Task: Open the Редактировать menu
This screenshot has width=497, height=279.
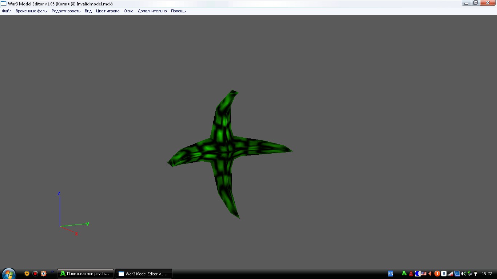Action: click(66, 11)
